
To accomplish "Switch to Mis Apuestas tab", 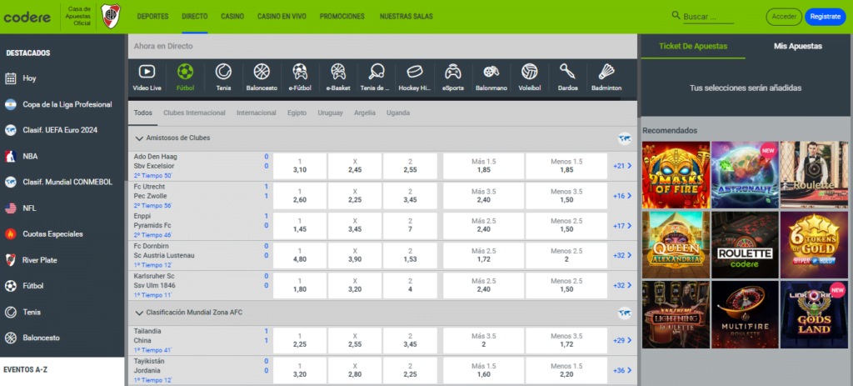I will coord(797,47).
